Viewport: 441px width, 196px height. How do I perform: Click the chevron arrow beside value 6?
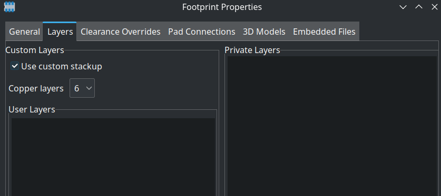click(89, 88)
